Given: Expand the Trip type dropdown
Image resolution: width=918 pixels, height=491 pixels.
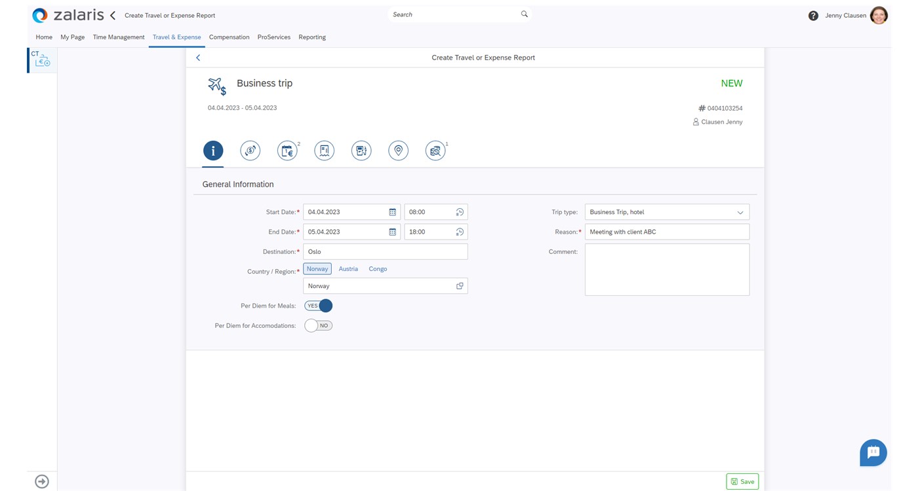Looking at the screenshot, I should pyautogui.click(x=740, y=212).
